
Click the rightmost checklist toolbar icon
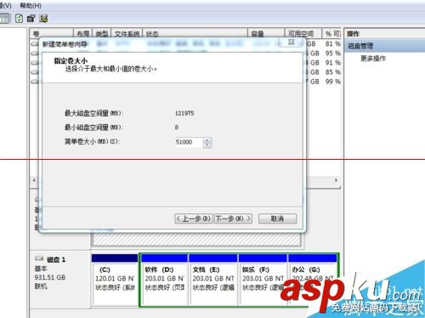[x=43, y=19]
